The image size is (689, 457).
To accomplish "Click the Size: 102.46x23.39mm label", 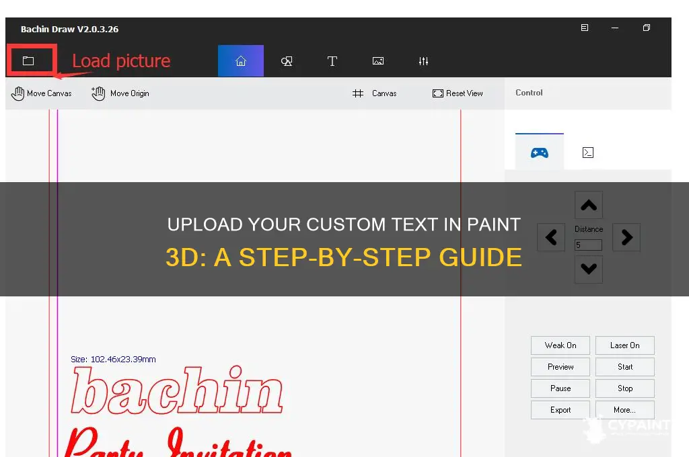I will [x=113, y=359].
